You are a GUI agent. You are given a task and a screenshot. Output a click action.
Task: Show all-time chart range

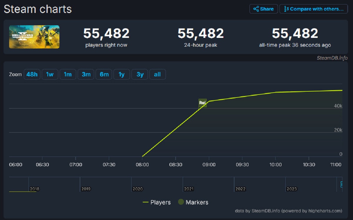point(158,74)
